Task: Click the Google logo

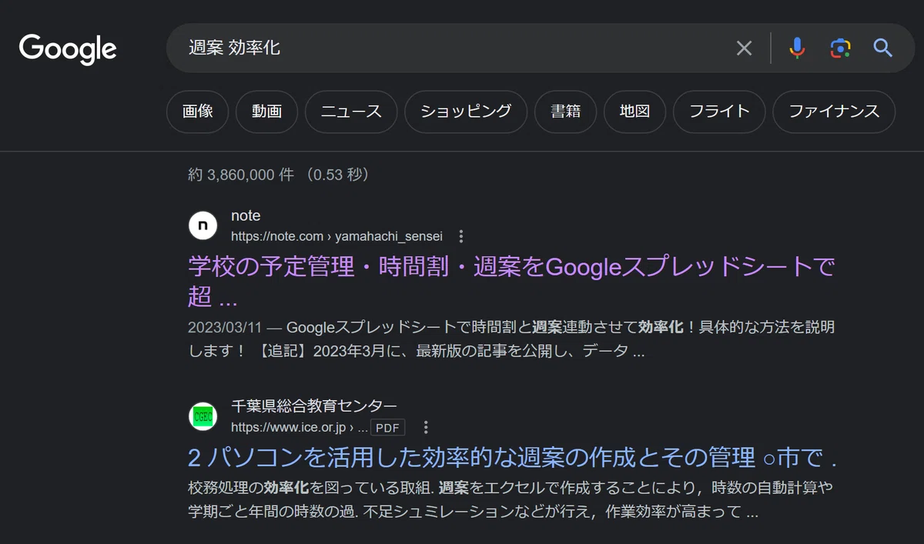Action: click(68, 48)
